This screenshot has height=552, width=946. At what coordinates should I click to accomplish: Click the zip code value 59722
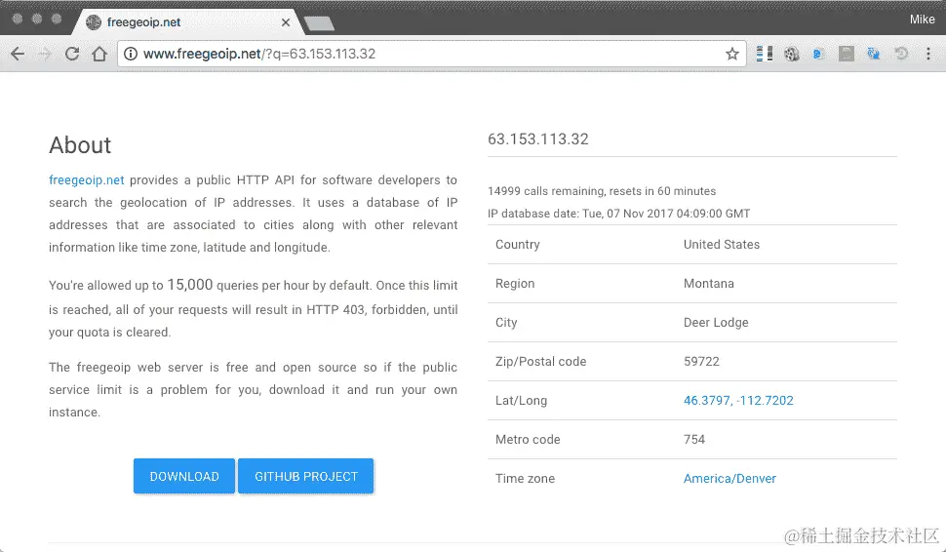click(x=701, y=362)
